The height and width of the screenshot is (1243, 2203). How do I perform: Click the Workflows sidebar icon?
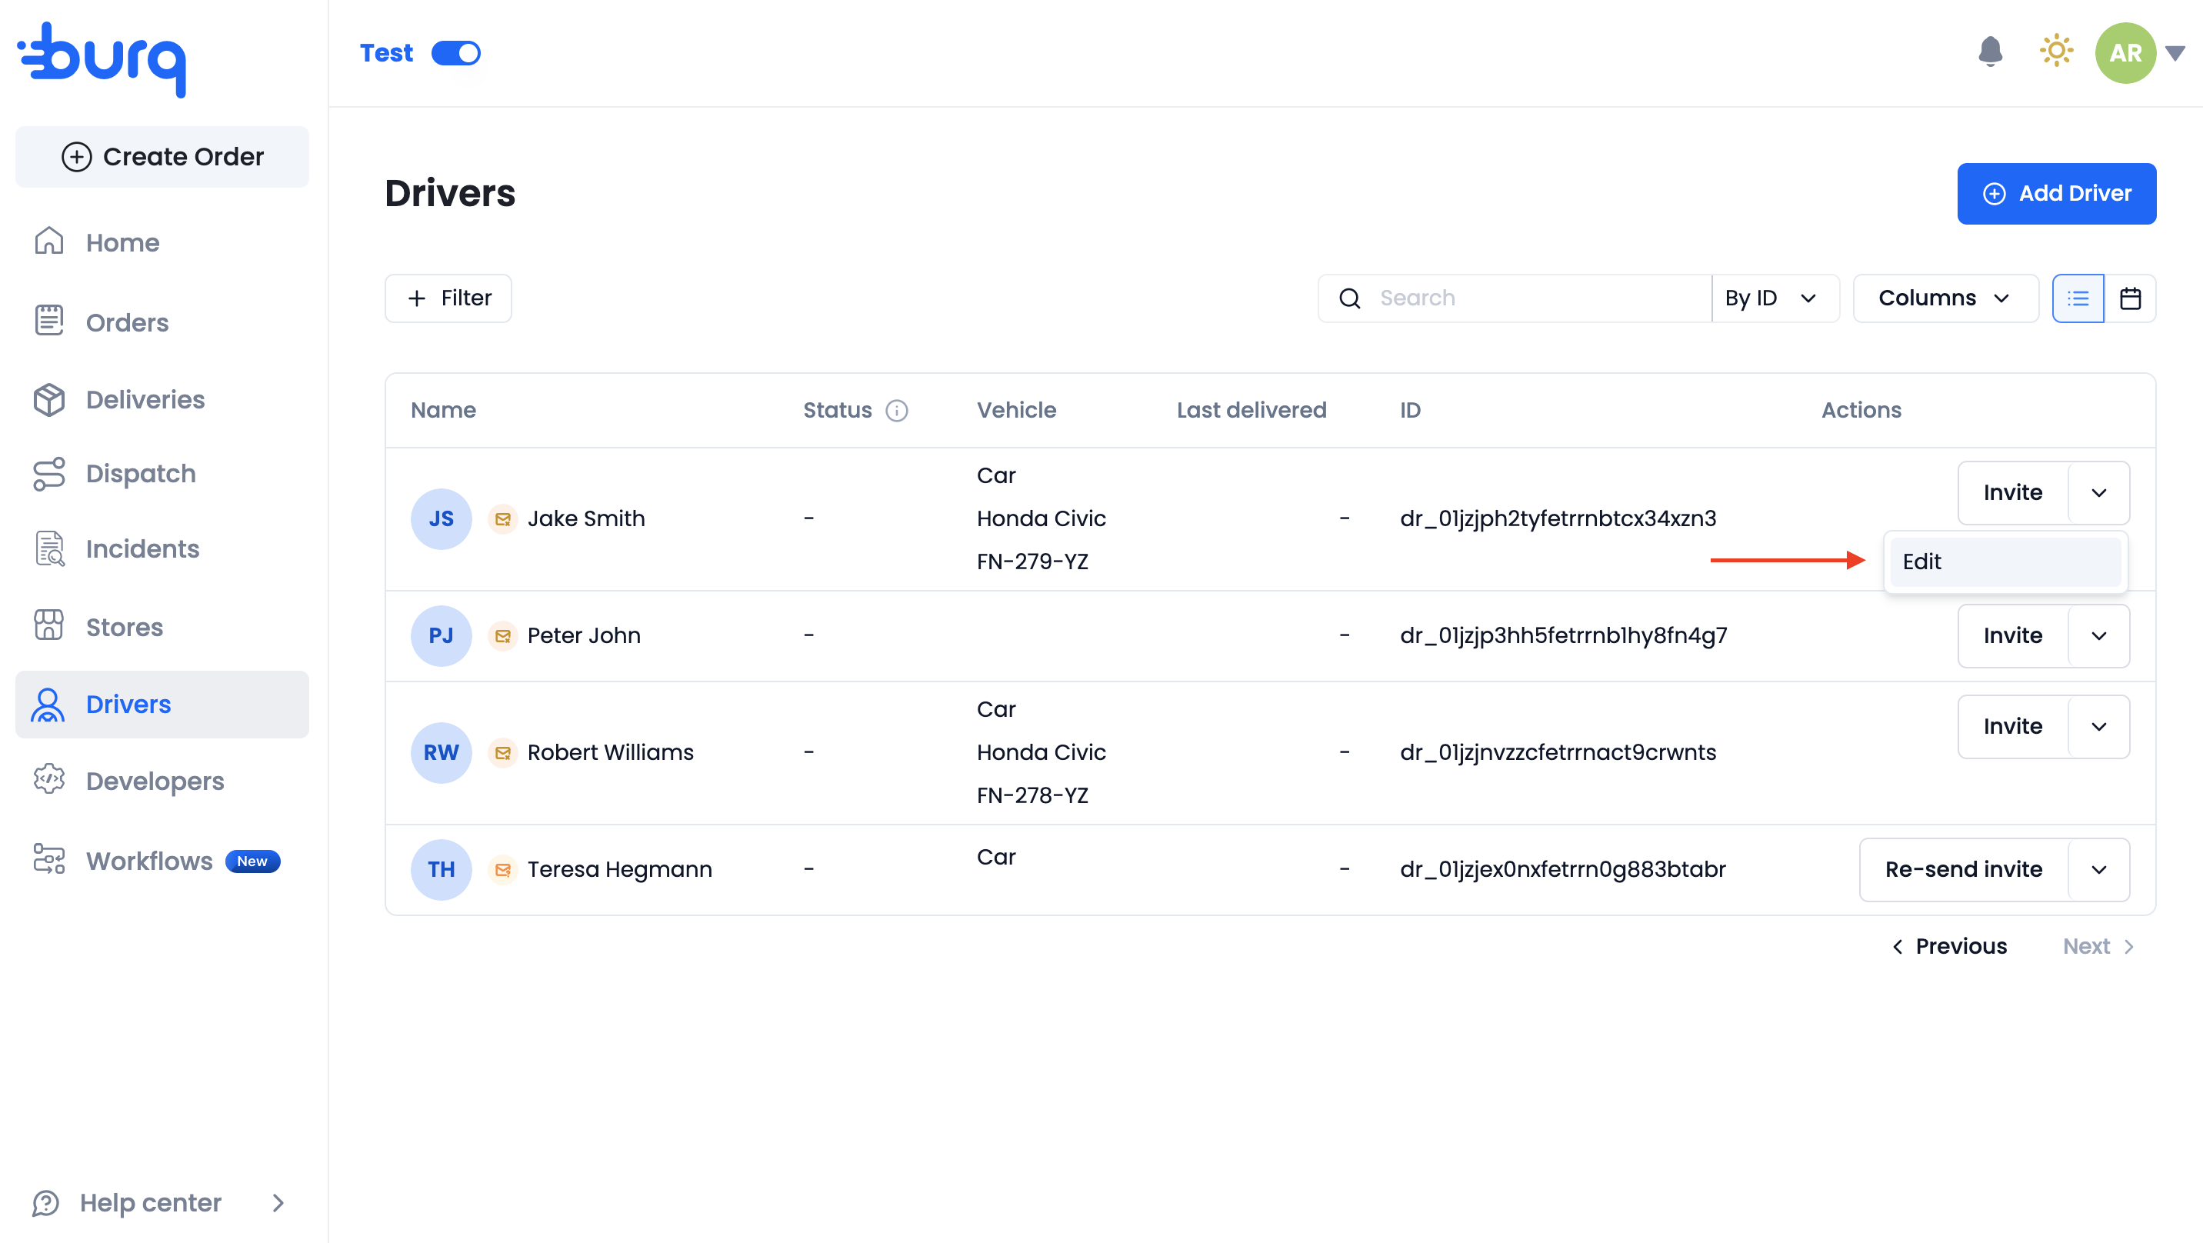(x=48, y=860)
